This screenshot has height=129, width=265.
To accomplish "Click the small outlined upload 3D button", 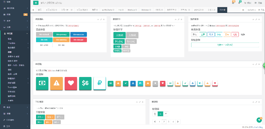I will tap(193, 83).
